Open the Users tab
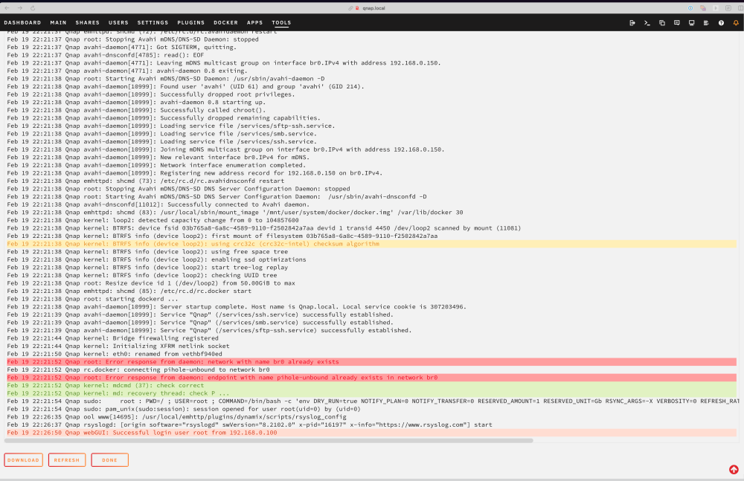This screenshot has width=744, height=481. point(118,23)
